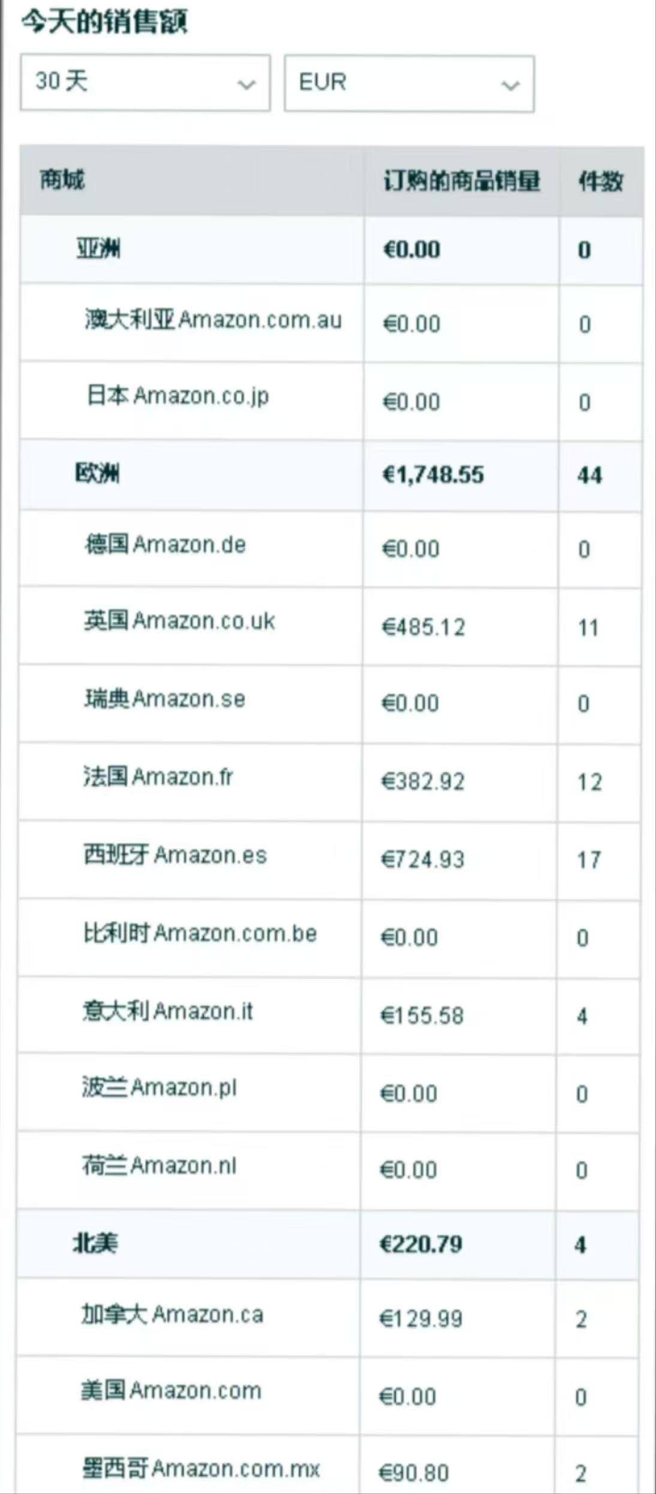This screenshot has width=656, height=1494.
Task: Open the 30 天 time range dropdown
Action: coord(145,83)
